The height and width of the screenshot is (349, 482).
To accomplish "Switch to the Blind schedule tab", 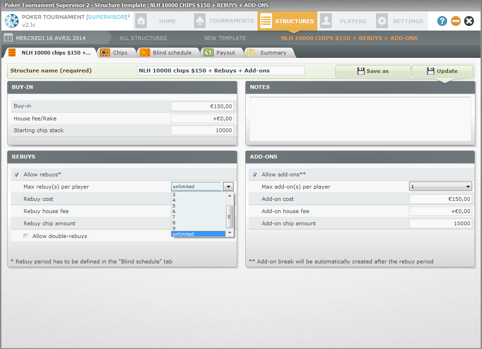I will pos(172,53).
